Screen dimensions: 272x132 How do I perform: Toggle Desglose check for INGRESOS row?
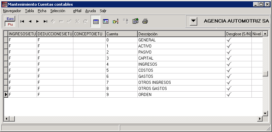(229, 64)
